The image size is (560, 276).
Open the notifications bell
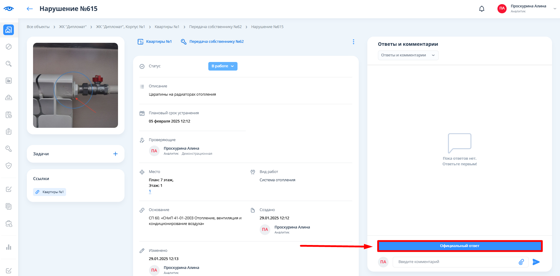pyautogui.click(x=482, y=9)
